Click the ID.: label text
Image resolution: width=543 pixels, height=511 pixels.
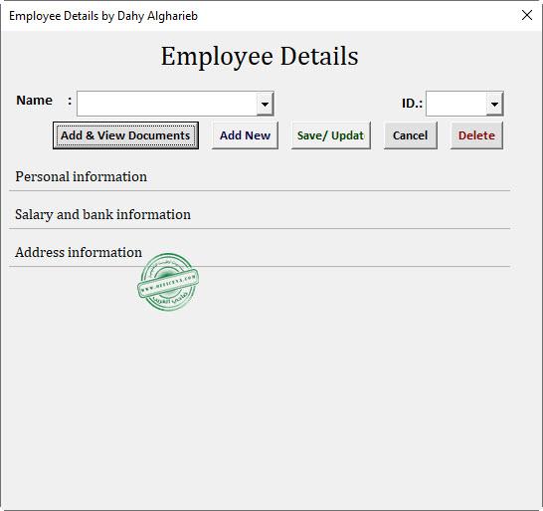click(x=412, y=103)
